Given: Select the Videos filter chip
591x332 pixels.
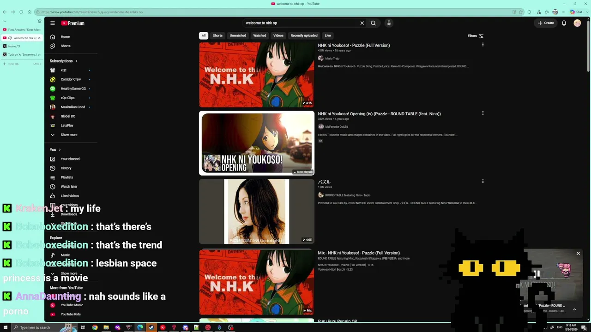Looking at the screenshot, I should (x=278, y=36).
